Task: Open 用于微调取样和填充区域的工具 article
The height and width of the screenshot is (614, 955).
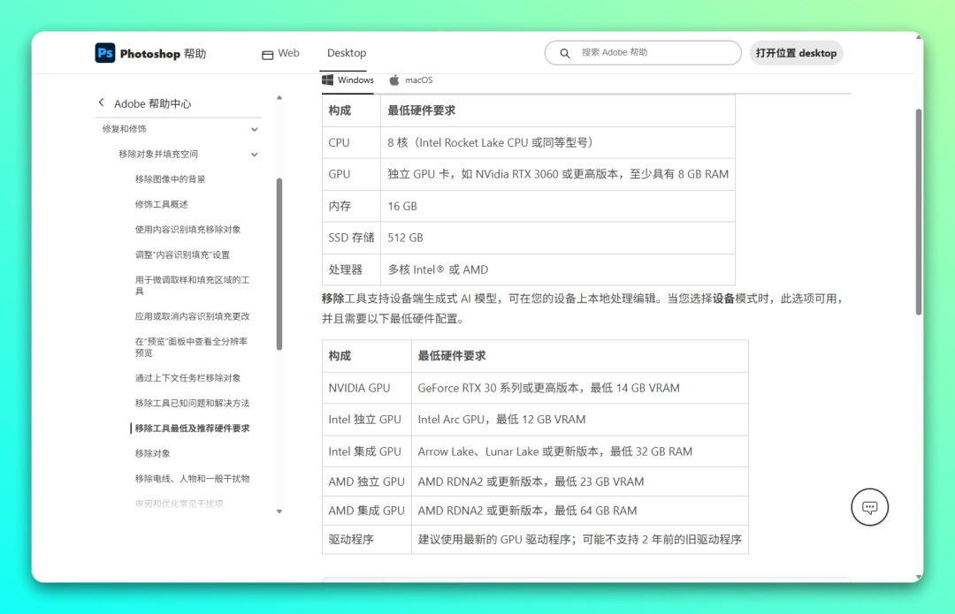Action: [x=192, y=285]
